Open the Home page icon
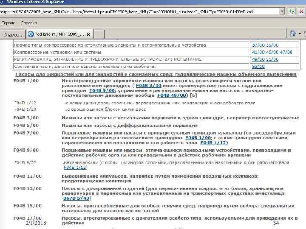 292,34
